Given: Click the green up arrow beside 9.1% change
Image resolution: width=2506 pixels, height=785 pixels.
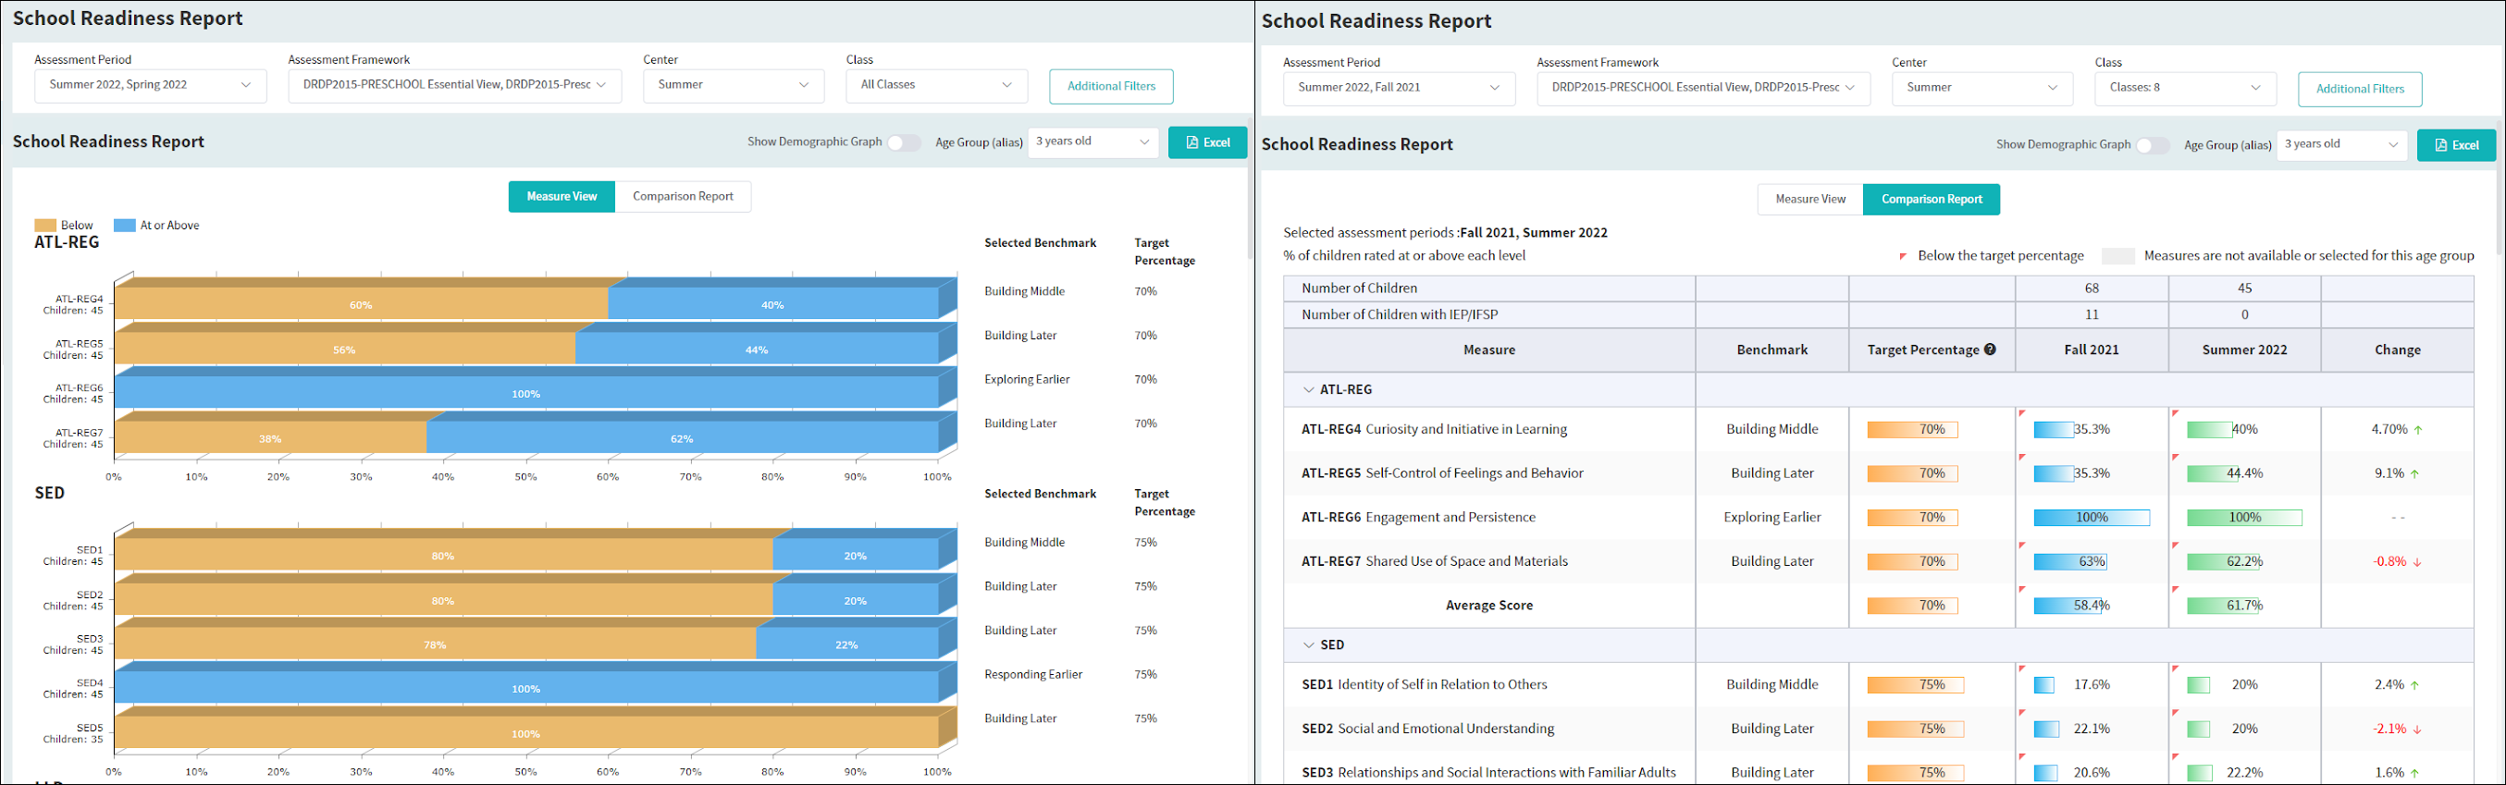Looking at the screenshot, I should pos(2414,474).
